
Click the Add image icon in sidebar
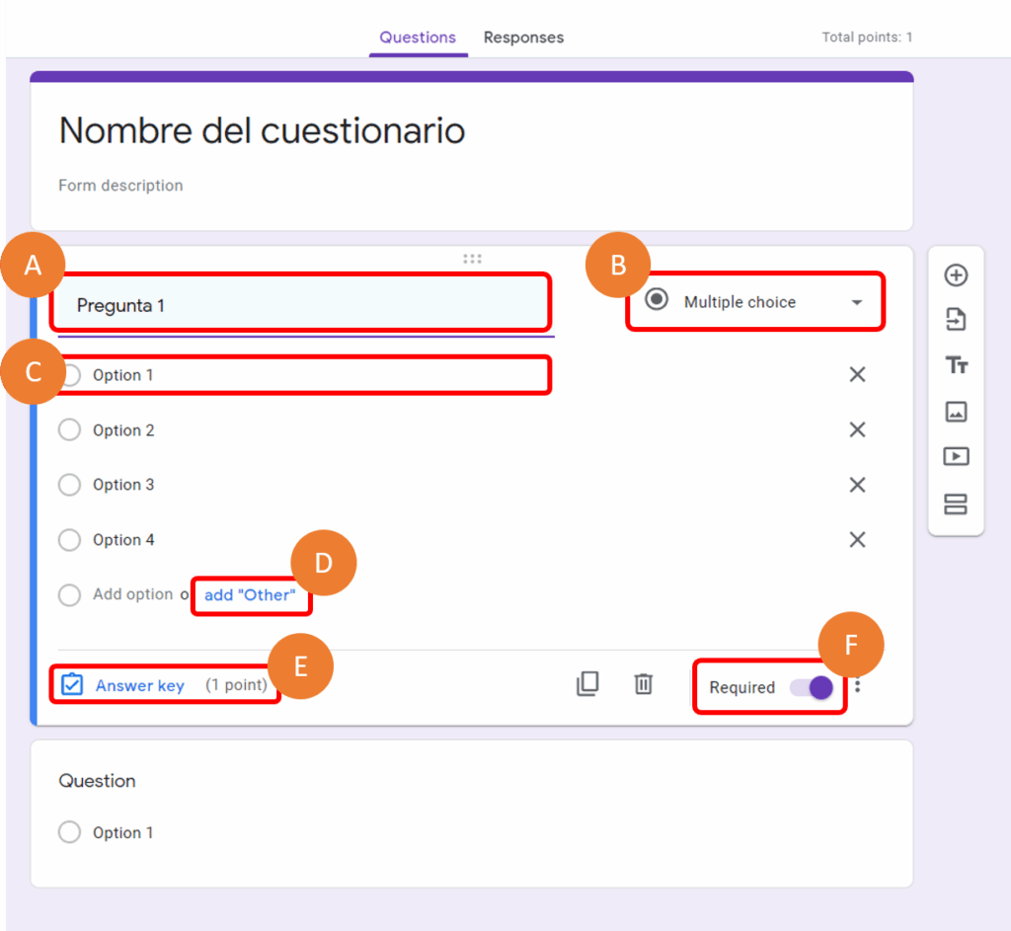[956, 412]
